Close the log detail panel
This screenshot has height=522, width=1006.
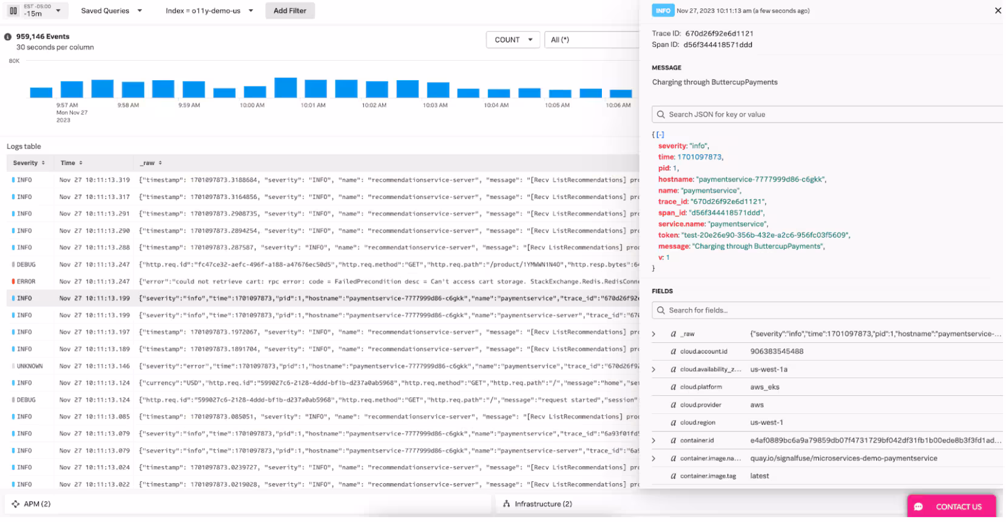998,10
